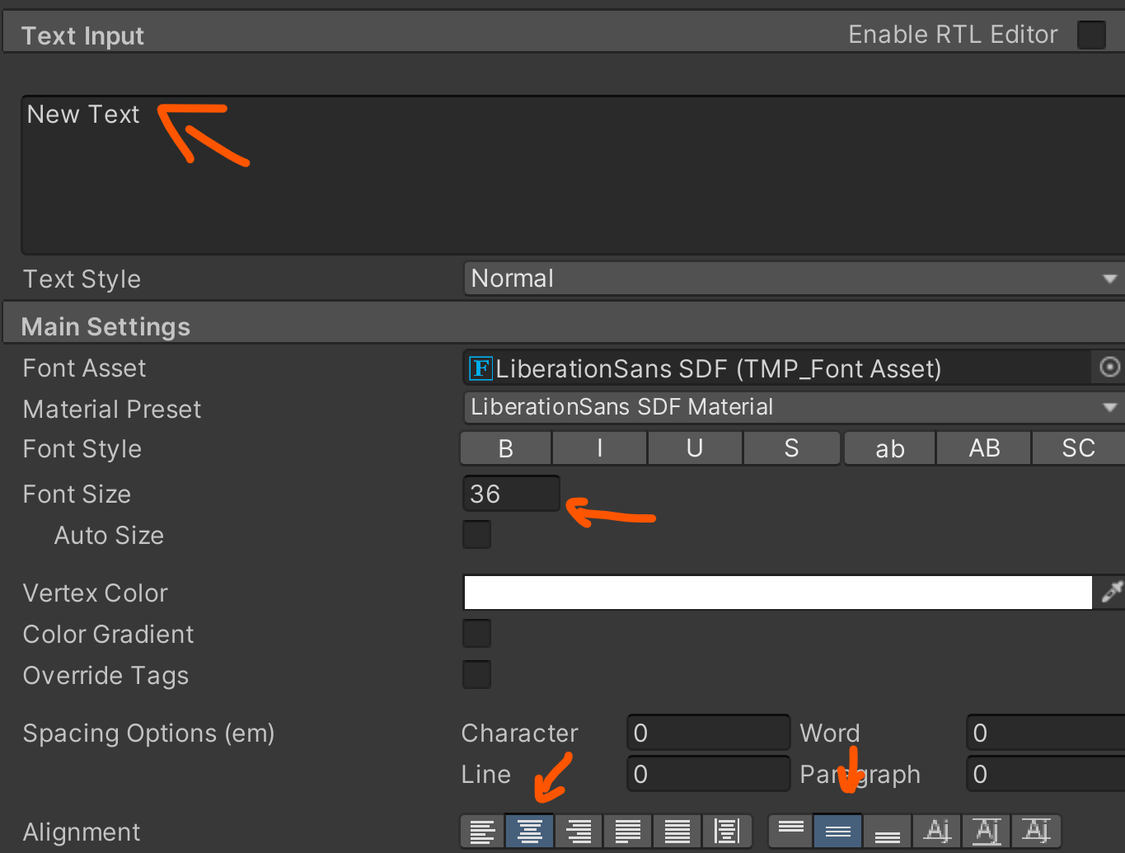Toggle Italic font style
The height and width of the screenshot is (853, 1125).
(599, 448)
